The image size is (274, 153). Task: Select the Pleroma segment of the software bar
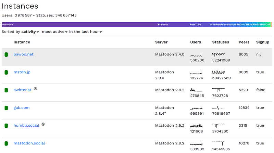[174, 25]
